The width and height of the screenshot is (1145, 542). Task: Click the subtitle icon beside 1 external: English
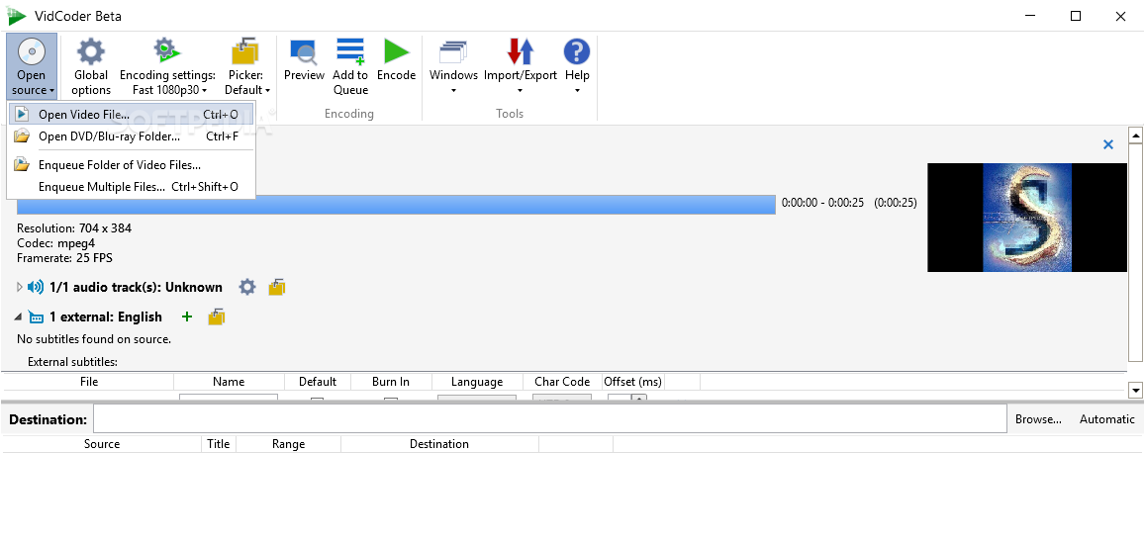36,317
